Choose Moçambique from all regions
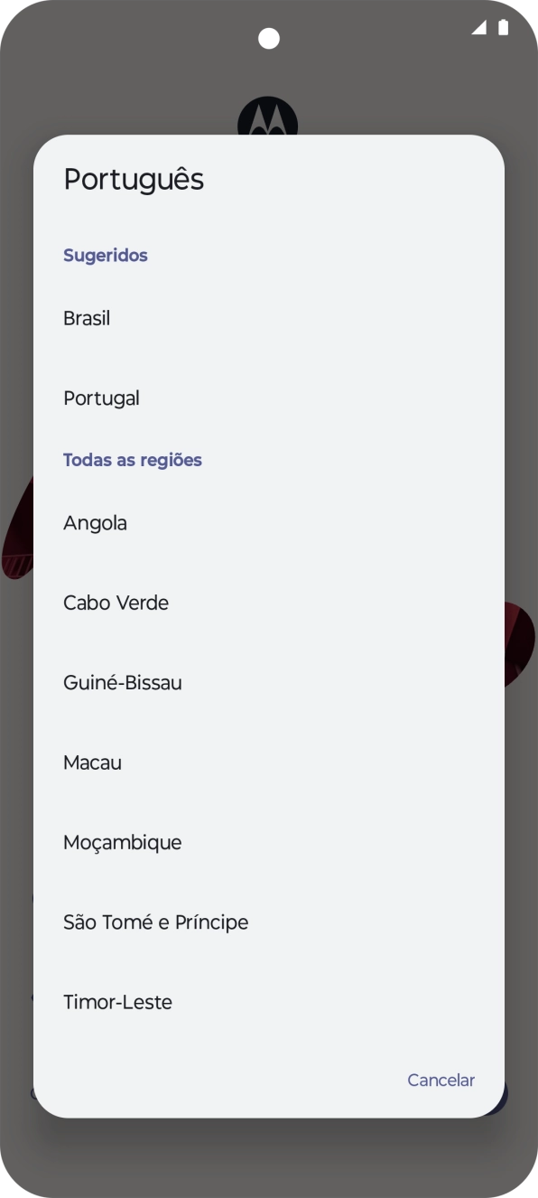Image resolution: width=538 pixels, height=1198 pixels. [x=122, y=842]
